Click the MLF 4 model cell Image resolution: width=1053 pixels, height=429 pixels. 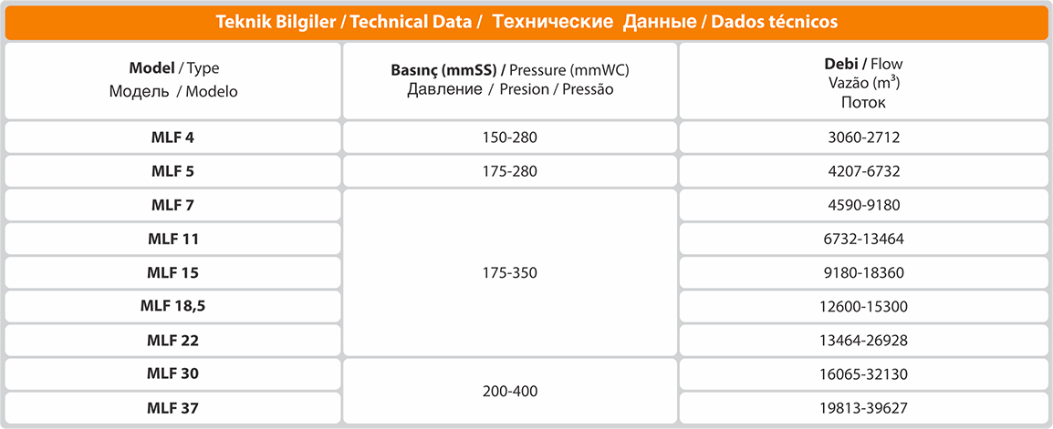(173, 138)
